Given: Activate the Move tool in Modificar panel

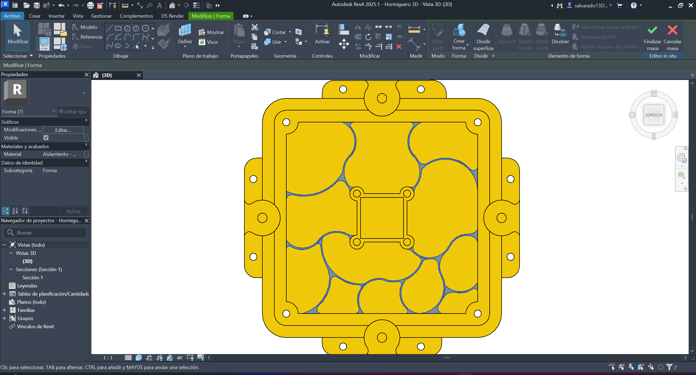Looking at the screenshot, I should click(x=344, y=44).
